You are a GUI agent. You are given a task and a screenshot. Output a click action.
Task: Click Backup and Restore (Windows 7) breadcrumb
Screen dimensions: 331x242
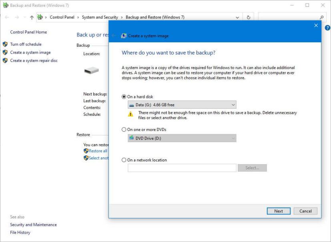[x=154, y=17]
